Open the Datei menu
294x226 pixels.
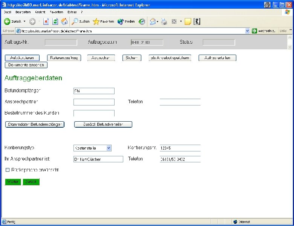click(x=8, y=12)
